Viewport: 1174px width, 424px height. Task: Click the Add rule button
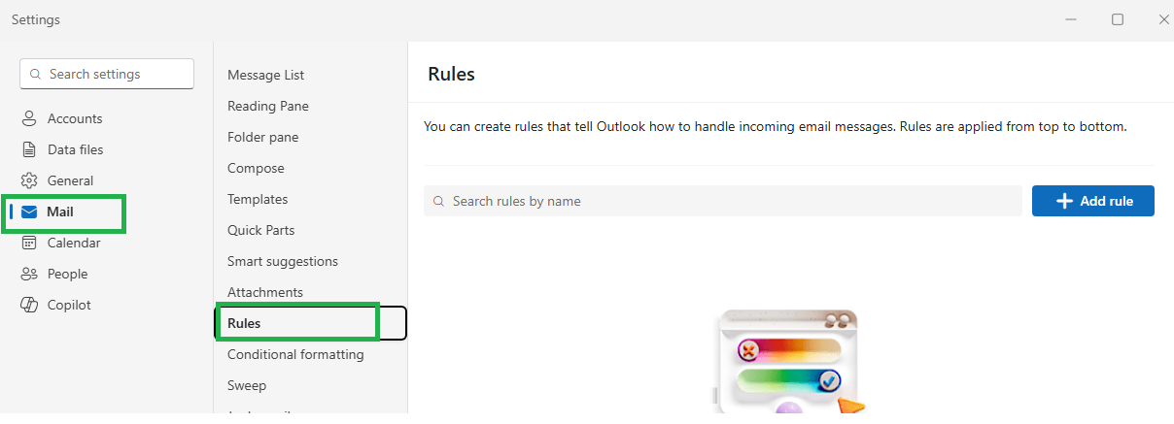click(x=1093, y=201)
